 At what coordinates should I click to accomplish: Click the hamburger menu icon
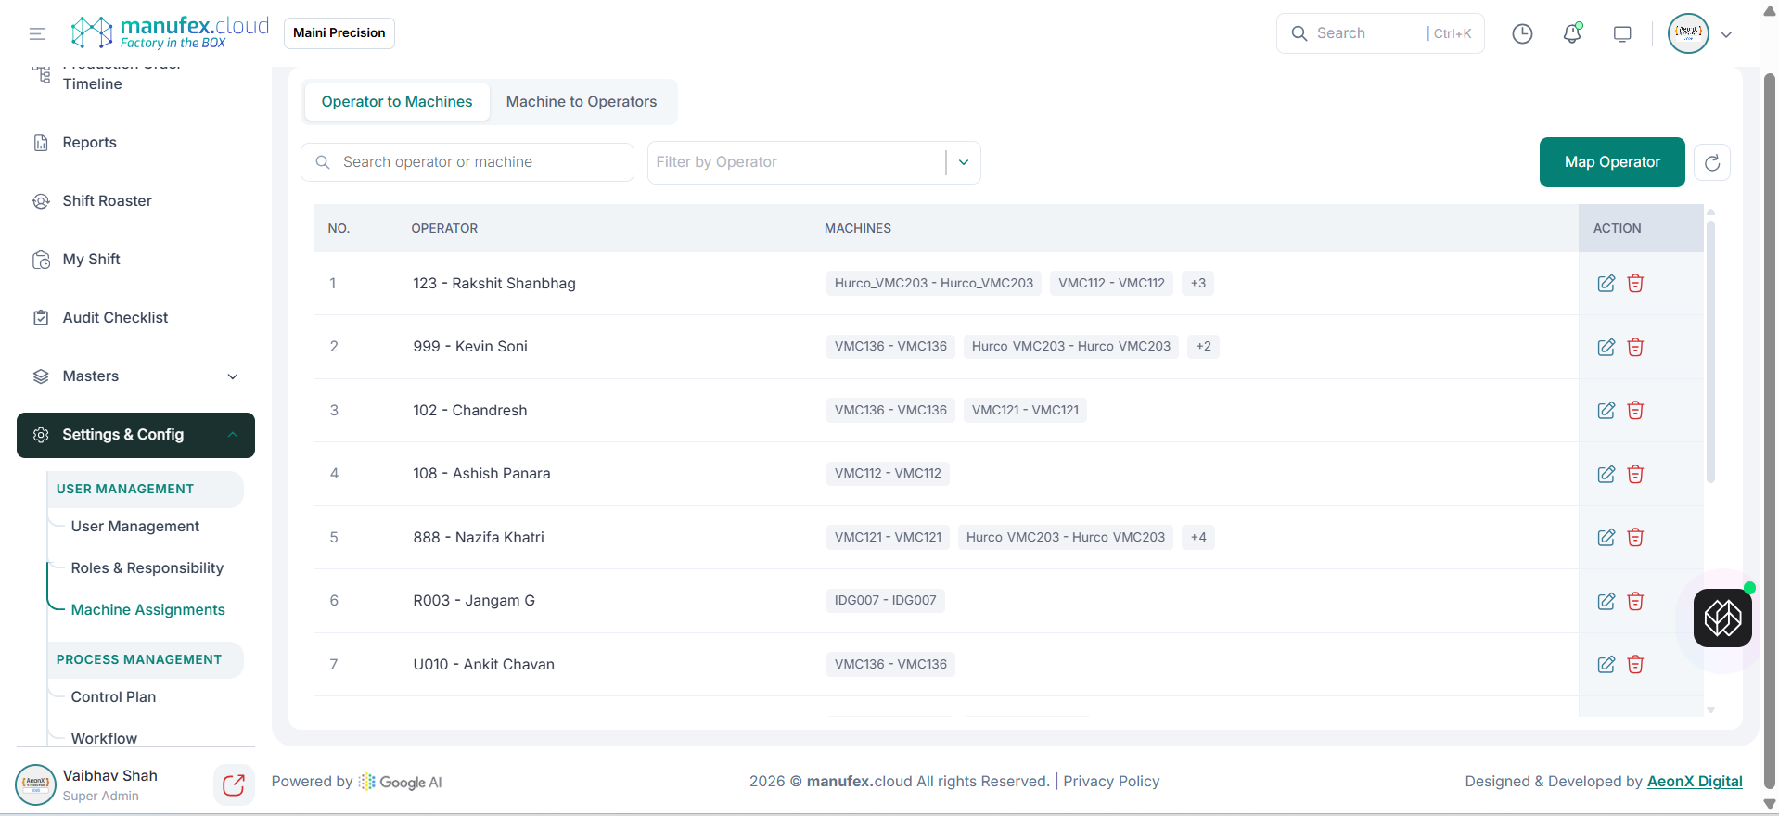coord(37,34)
